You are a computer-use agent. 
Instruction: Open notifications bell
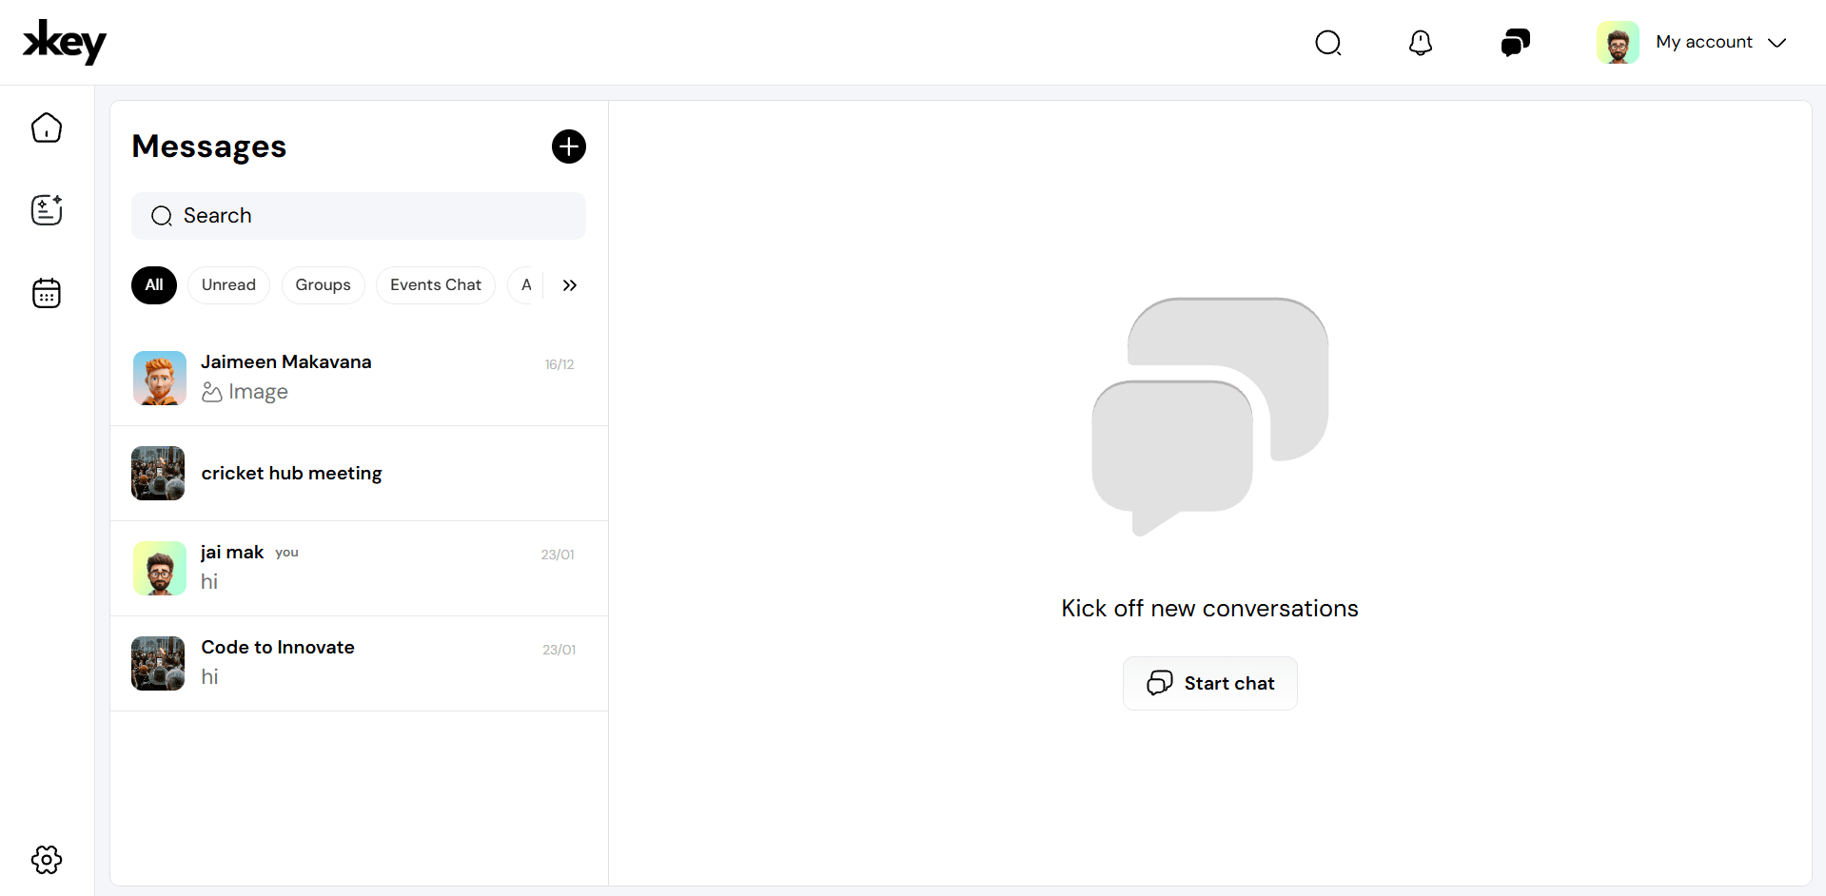[x=1420, y=43]
